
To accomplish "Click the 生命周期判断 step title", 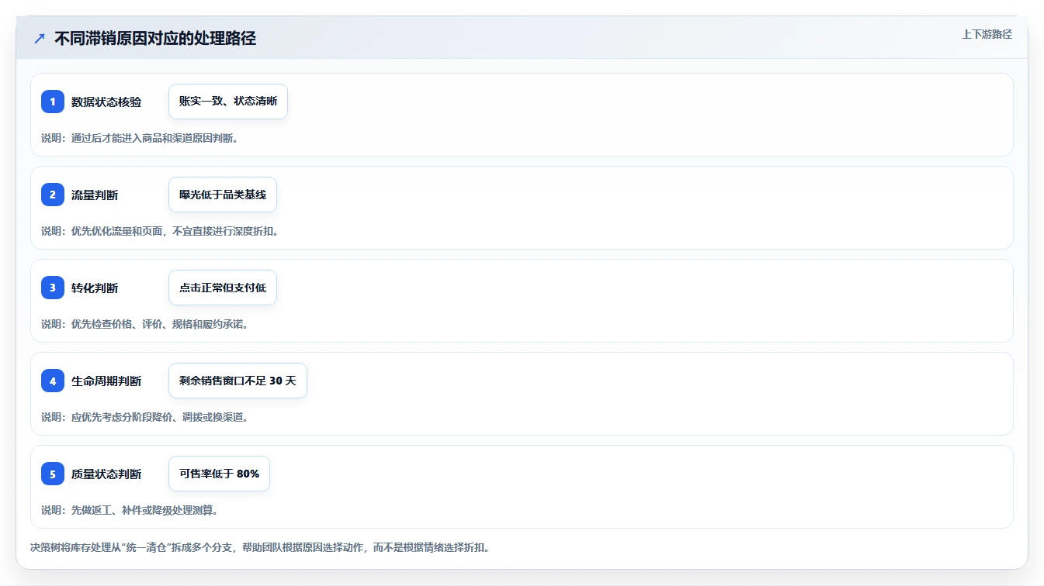I will [x=106, y=381].
